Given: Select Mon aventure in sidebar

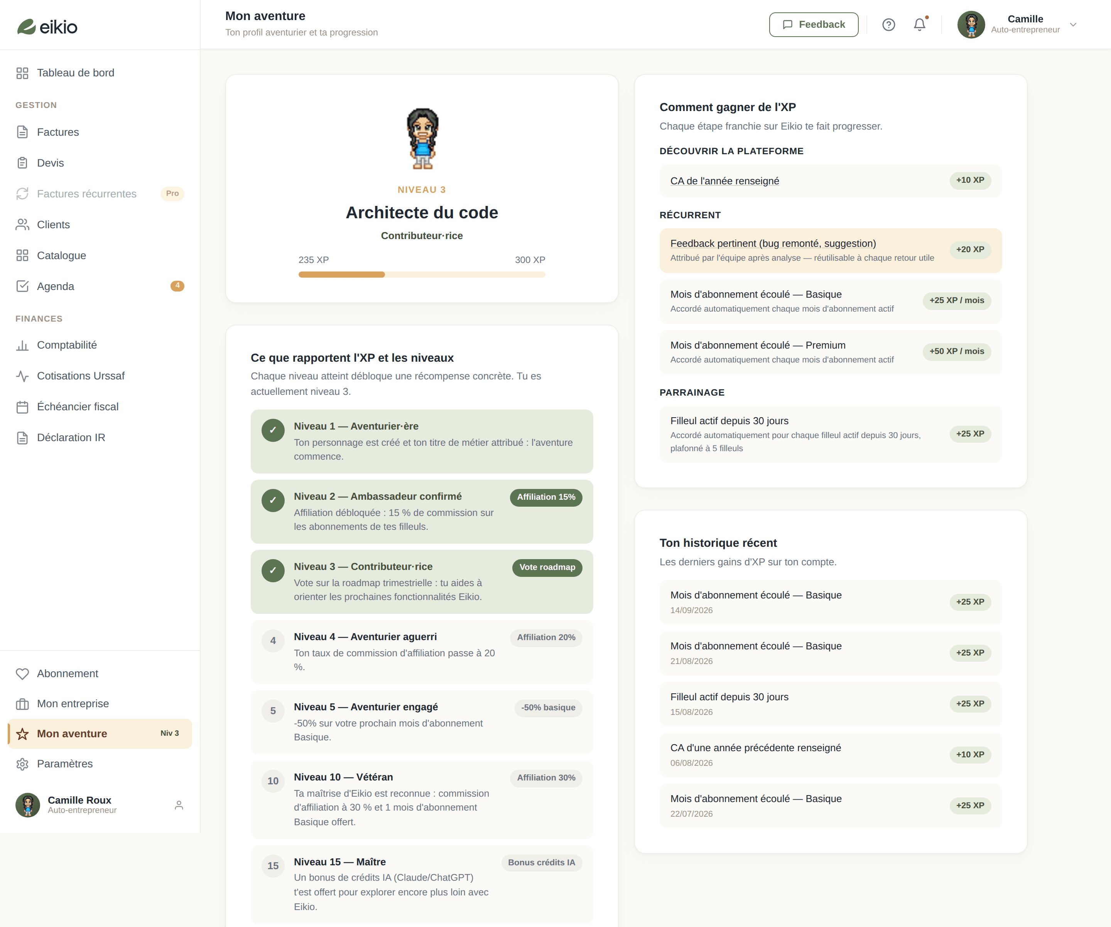Looking at the screenshot, I should (x=100, y=733).
